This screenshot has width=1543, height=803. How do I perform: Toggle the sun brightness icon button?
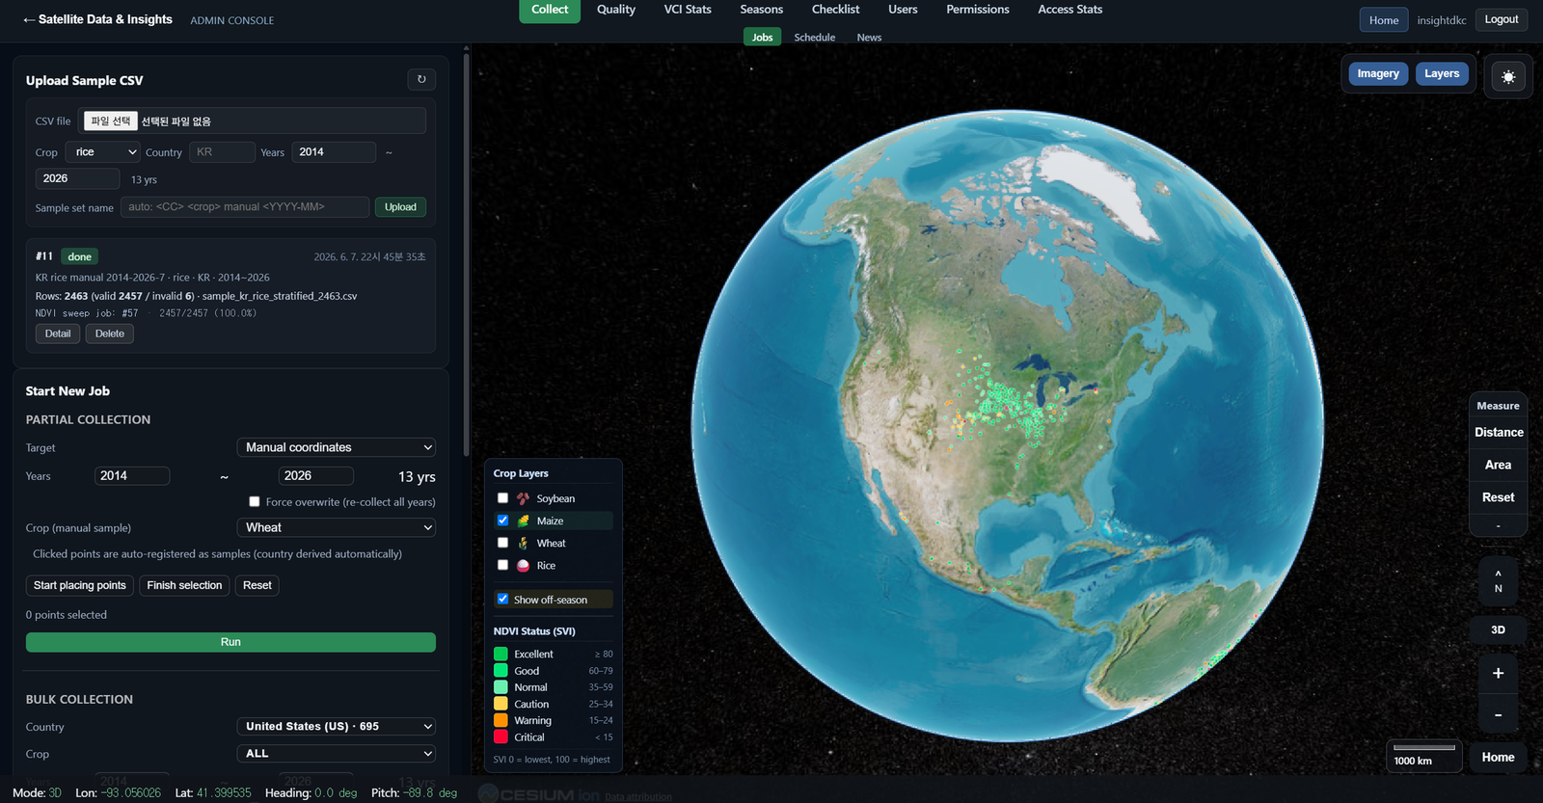(1508, 77)
